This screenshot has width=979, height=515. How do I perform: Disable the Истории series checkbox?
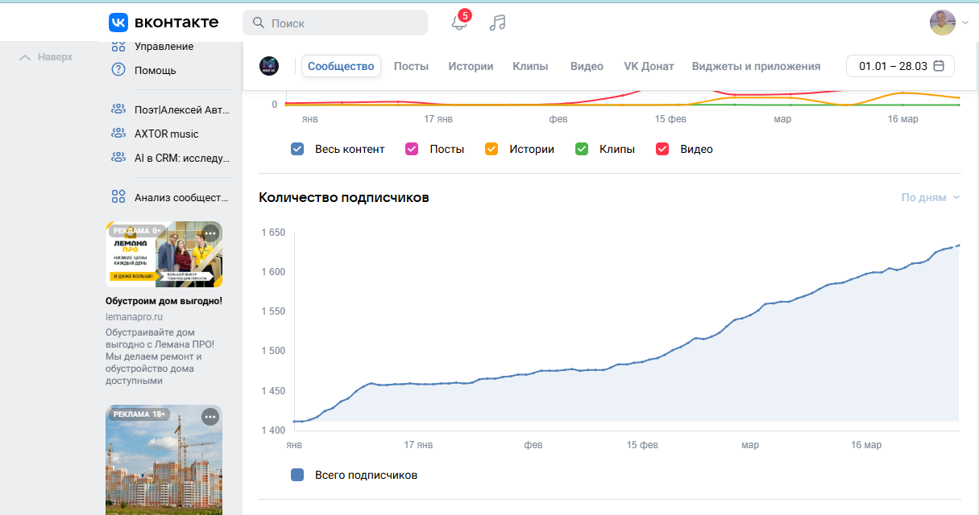pyautogui.click(x=491, y=149)
